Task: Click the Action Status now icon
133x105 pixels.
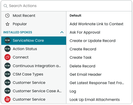Action: click(7, 49)
